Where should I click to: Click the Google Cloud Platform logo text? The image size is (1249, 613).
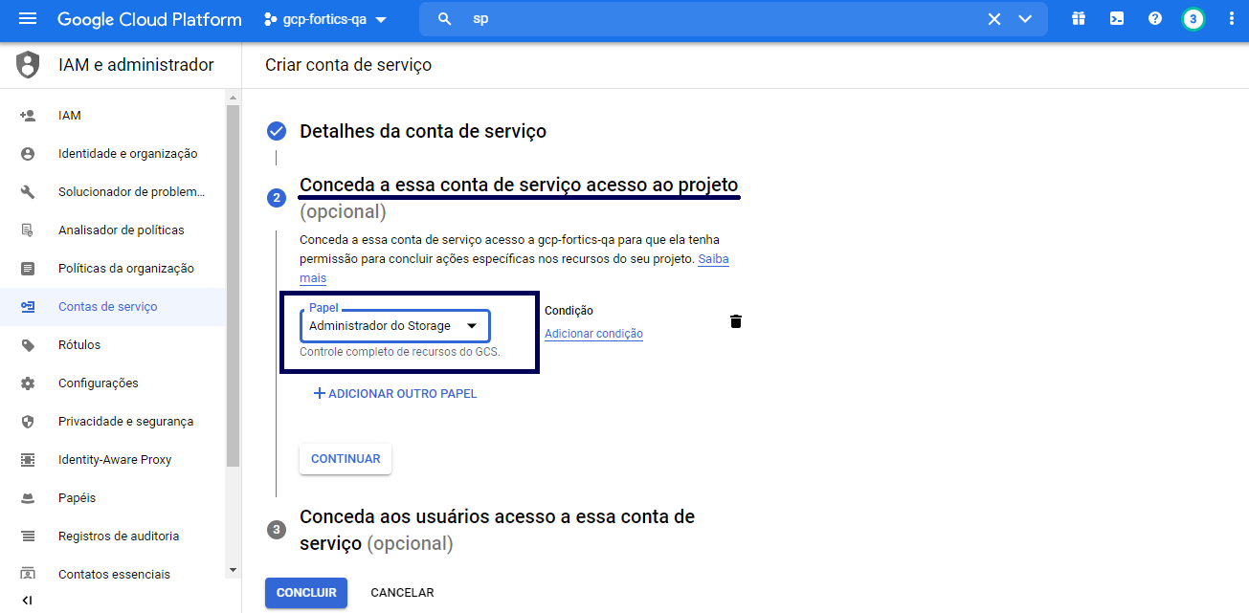[x=149, y=19]
